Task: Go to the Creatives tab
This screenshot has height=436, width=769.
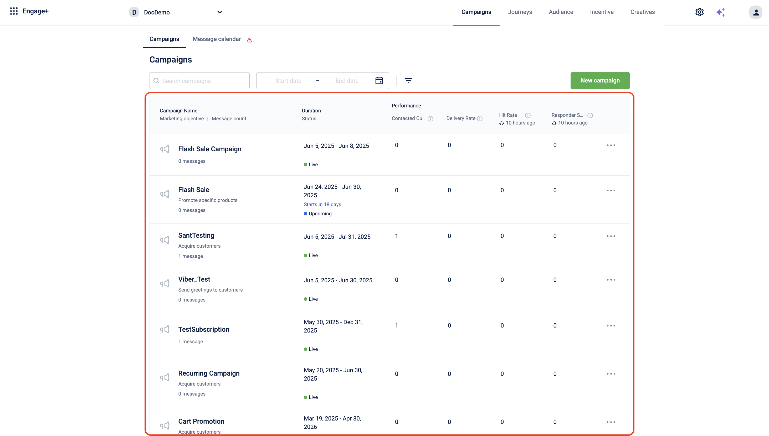Action: click(642, 12)
